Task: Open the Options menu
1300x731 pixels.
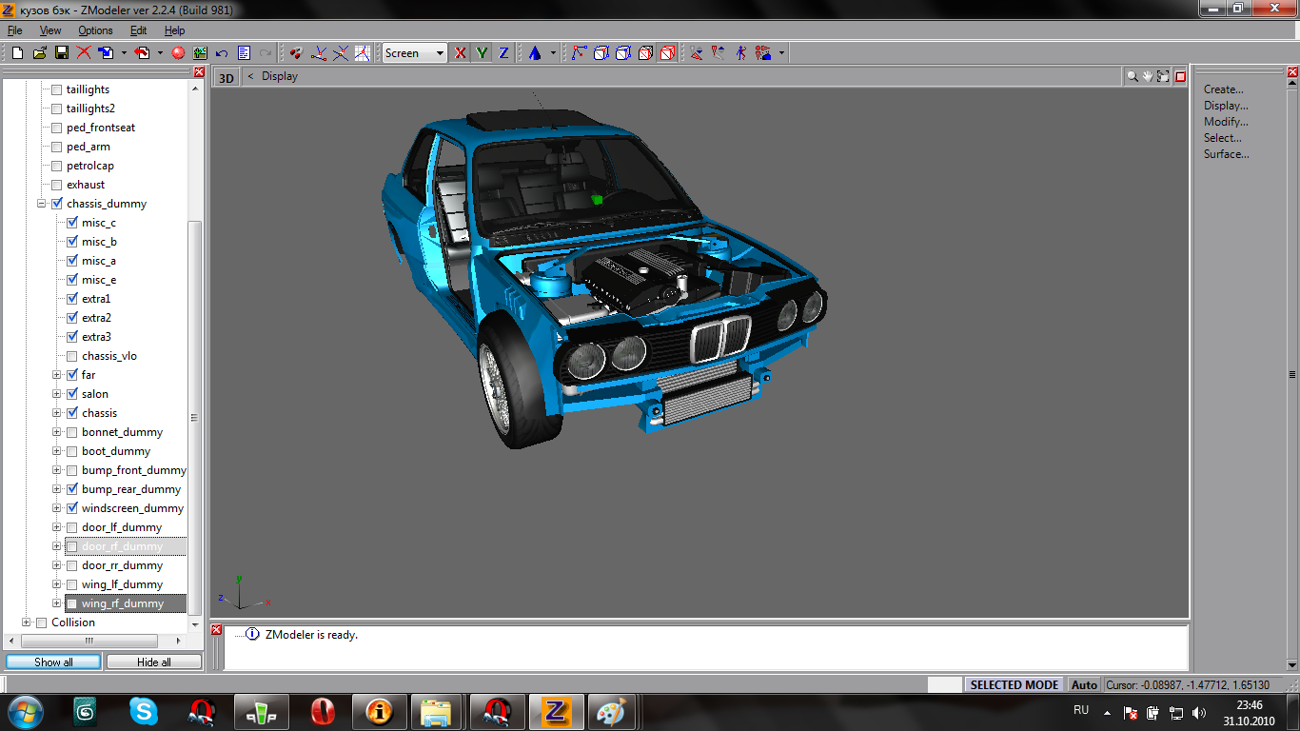Action: tap(95, 30)
